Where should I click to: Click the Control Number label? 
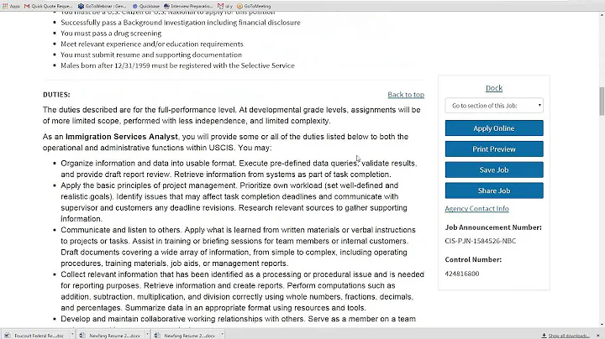[x=473, y=259]
